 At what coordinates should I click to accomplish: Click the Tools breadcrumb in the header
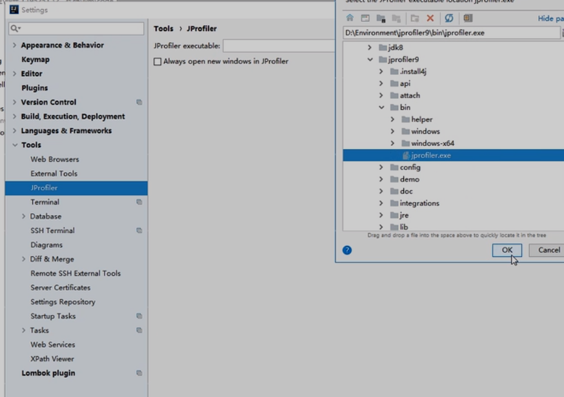pos(163,28)
